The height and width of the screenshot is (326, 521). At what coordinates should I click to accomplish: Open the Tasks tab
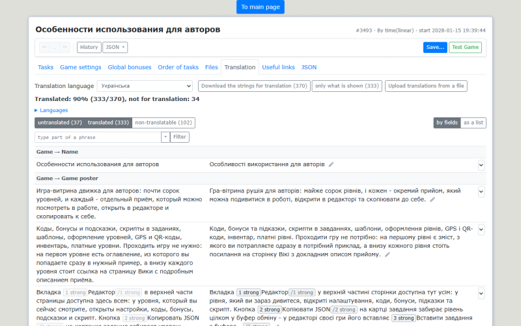pos(46,67)
